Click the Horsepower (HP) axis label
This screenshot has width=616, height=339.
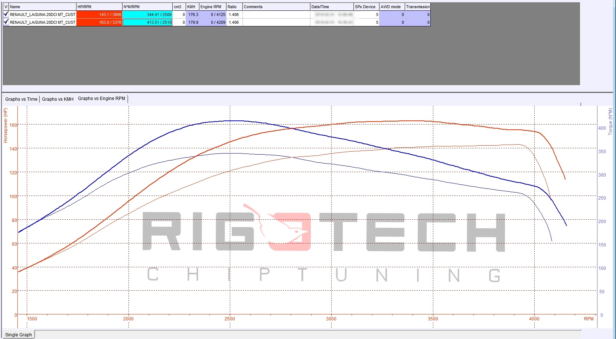pos(6,125)
